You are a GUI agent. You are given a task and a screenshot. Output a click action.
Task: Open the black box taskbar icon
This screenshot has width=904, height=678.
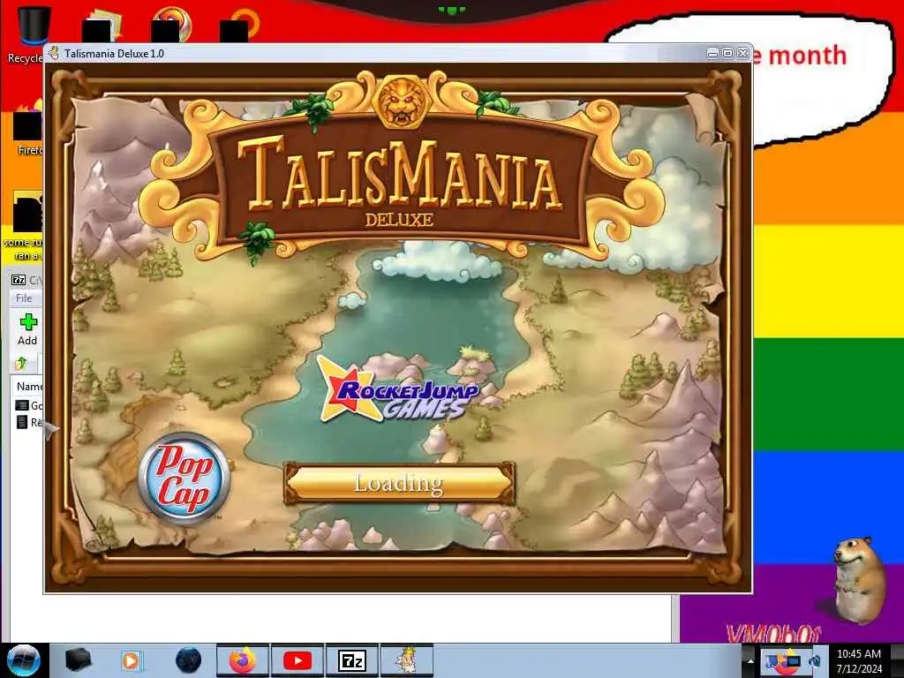78,660
